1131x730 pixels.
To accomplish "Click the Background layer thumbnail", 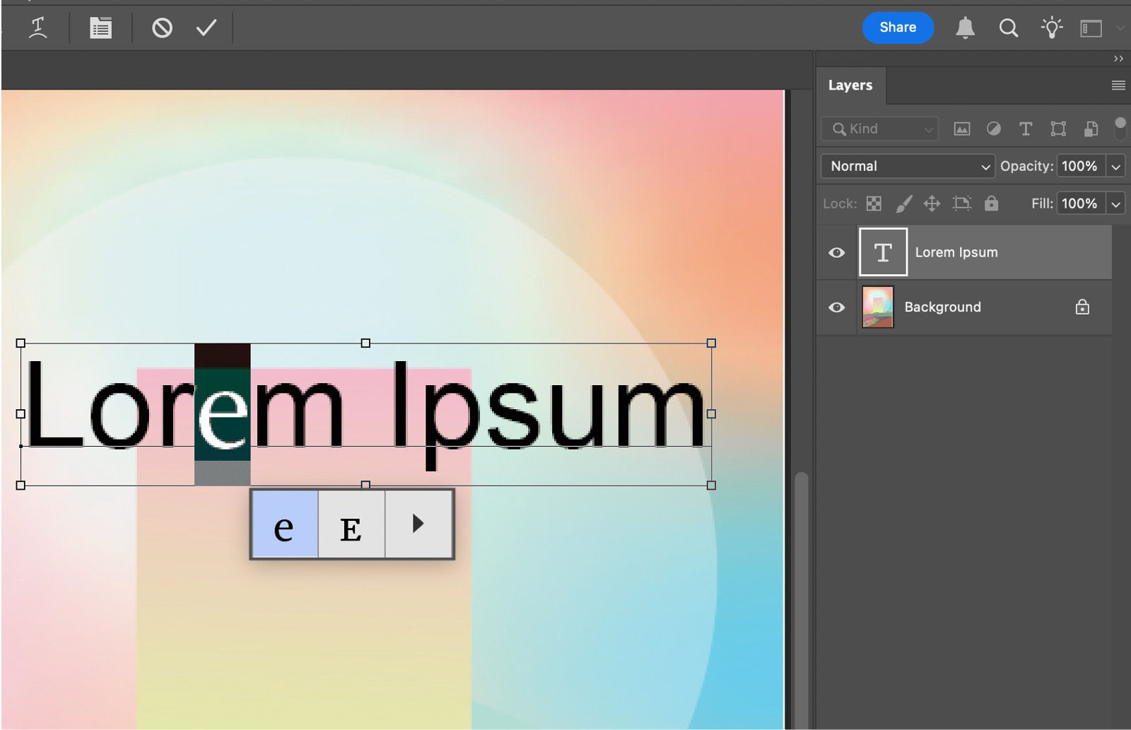I will point(879,307).
